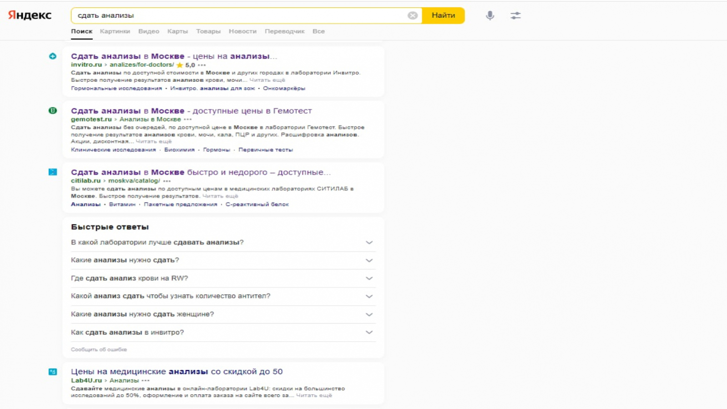Image resolution: width=727 pixels, height=409 pixels.
Task: Expand 'Где сдать анализ крови на RW?'
Action: (x=223, y=278)
